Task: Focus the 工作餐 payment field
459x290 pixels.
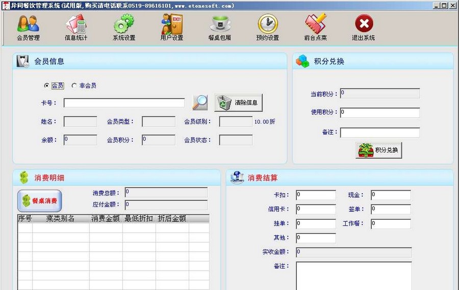Action: [391, 224]
